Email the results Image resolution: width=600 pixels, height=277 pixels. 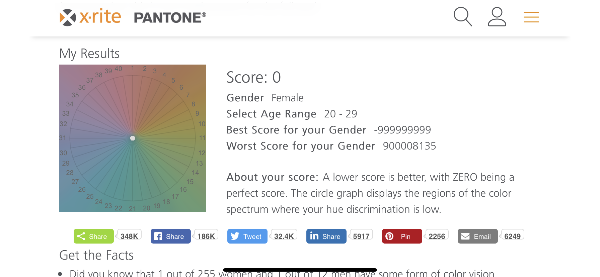coord(478,236)
